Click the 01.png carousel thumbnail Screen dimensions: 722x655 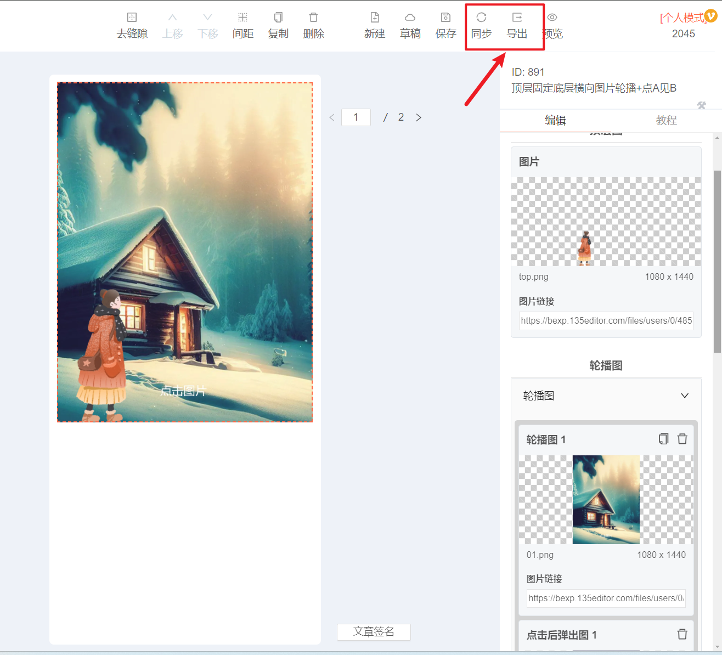pyautogui.click(x=606, y=500)
